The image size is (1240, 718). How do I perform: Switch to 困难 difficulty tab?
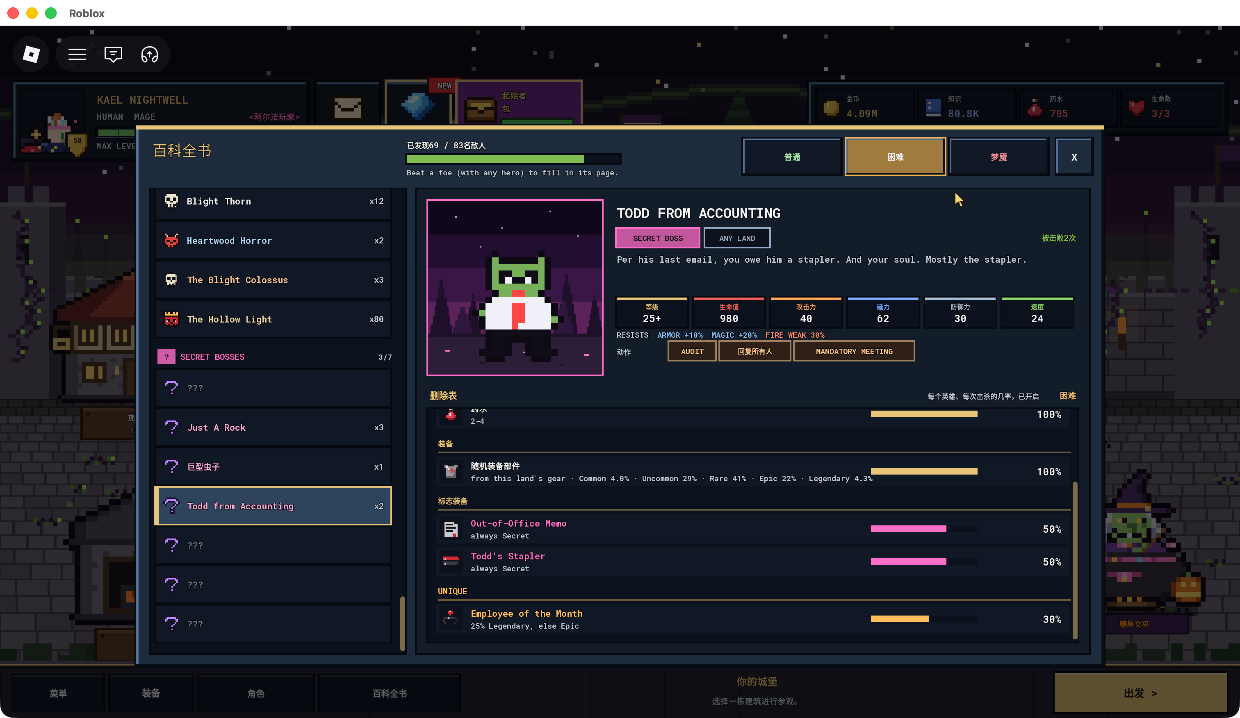[x=895, y=157]
